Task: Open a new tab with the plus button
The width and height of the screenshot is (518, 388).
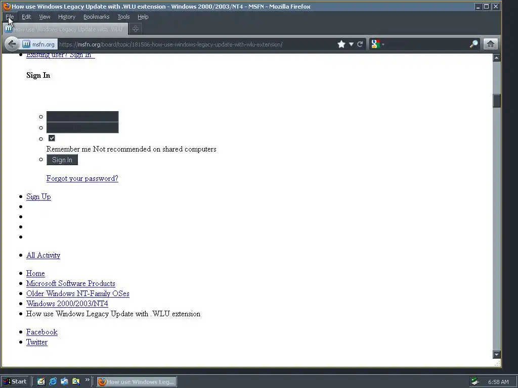Action: pyautogui.click(x=135, y=29)
